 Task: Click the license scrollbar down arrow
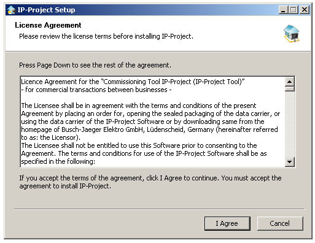[x=290, y=162]
